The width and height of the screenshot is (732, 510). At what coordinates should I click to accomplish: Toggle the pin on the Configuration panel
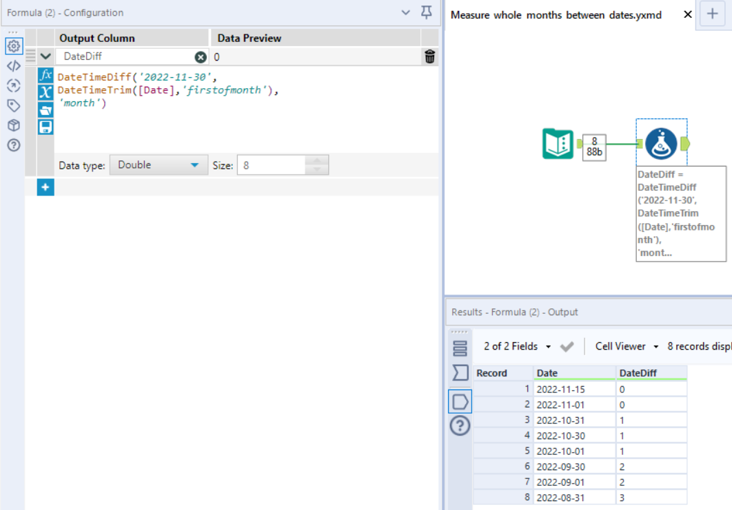point(426,12)
